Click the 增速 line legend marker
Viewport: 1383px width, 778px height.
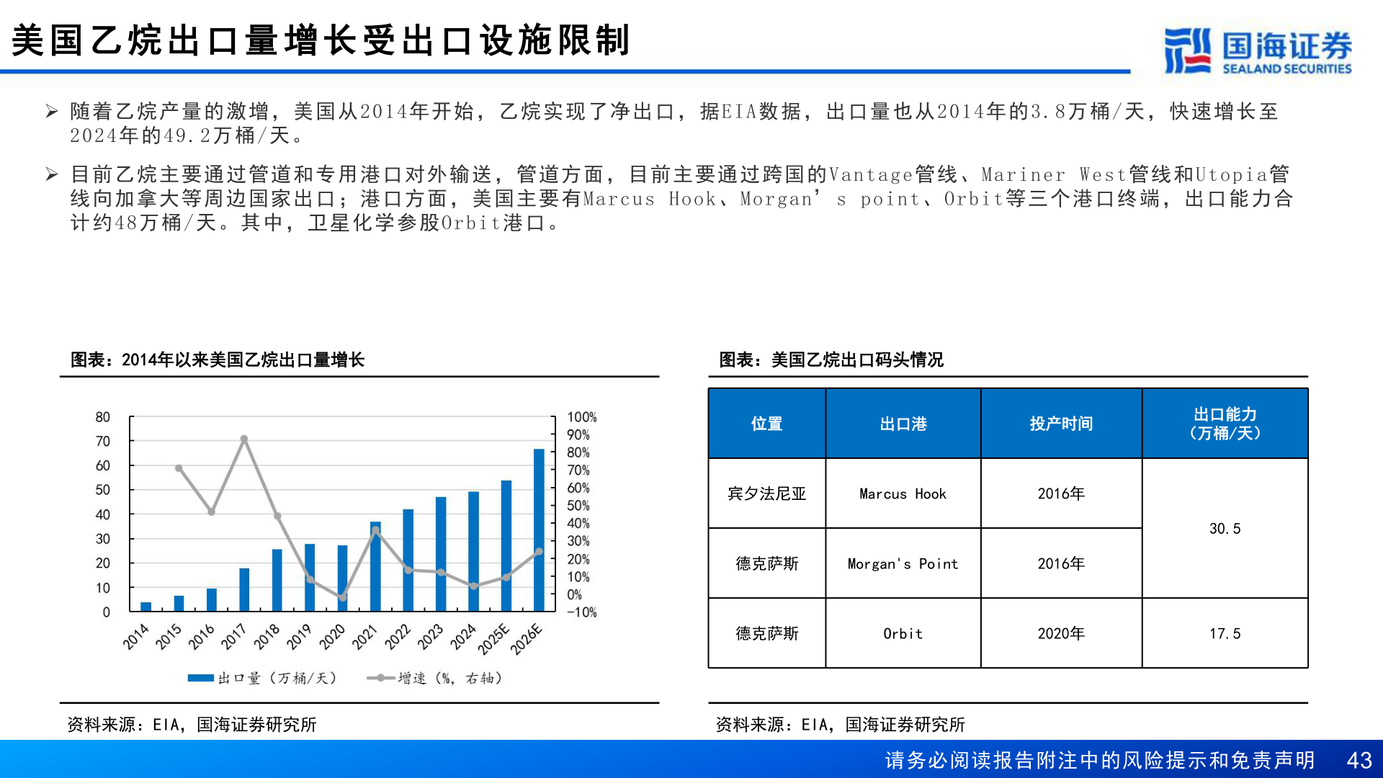click(380, 677)
